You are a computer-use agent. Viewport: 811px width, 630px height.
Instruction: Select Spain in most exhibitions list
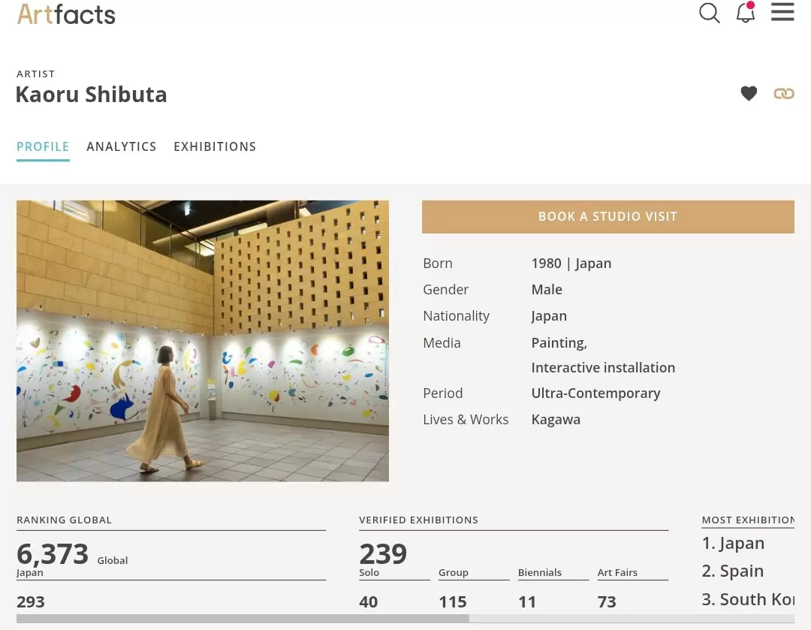732,571
